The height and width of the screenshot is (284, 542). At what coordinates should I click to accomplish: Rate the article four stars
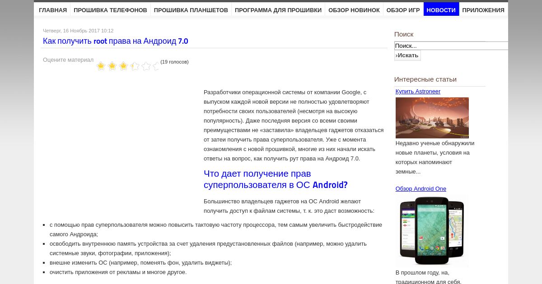(135, 66)
